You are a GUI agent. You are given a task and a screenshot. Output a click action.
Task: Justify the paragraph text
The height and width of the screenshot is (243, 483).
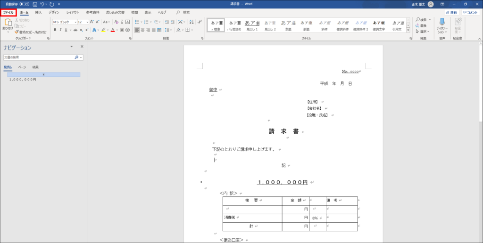154,30
